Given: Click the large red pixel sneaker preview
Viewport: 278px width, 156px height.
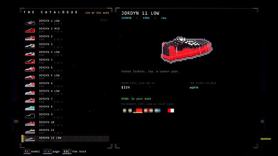Looking at the screenshot, I should point(187,50).
